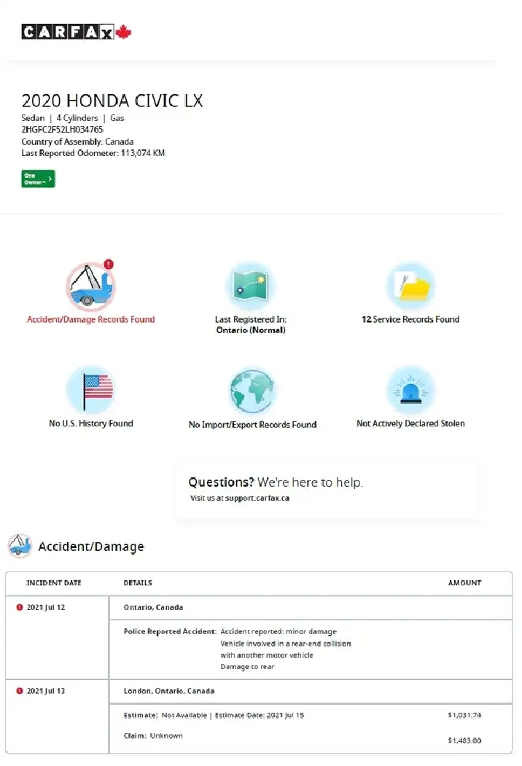
Task: Select the 2021 Jul 12 incident row
Action: click(46, 607)
